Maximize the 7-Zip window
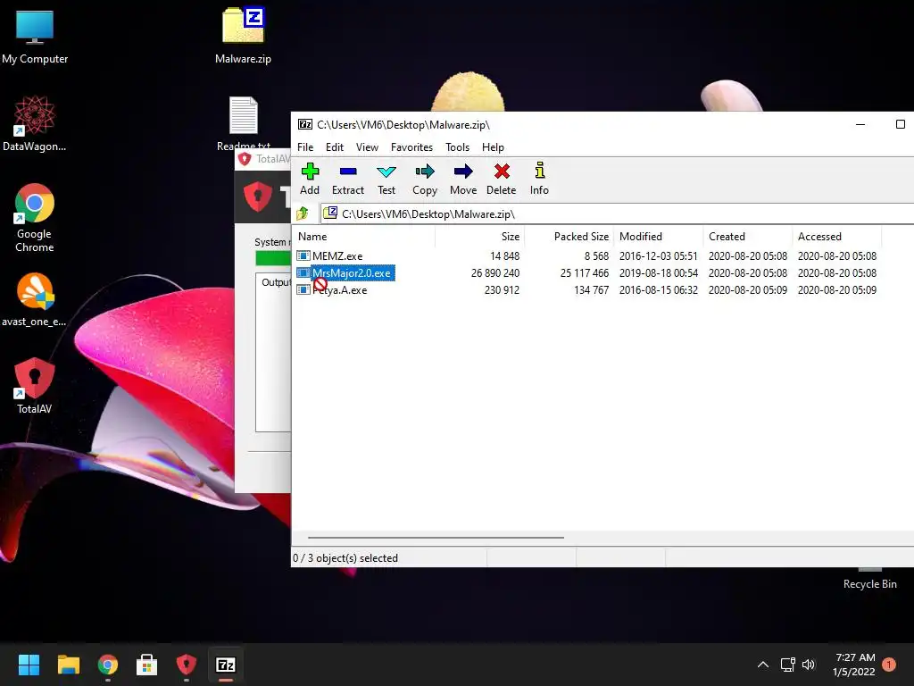Viewport: 914px width, 686px height. [x=901, y=124]
